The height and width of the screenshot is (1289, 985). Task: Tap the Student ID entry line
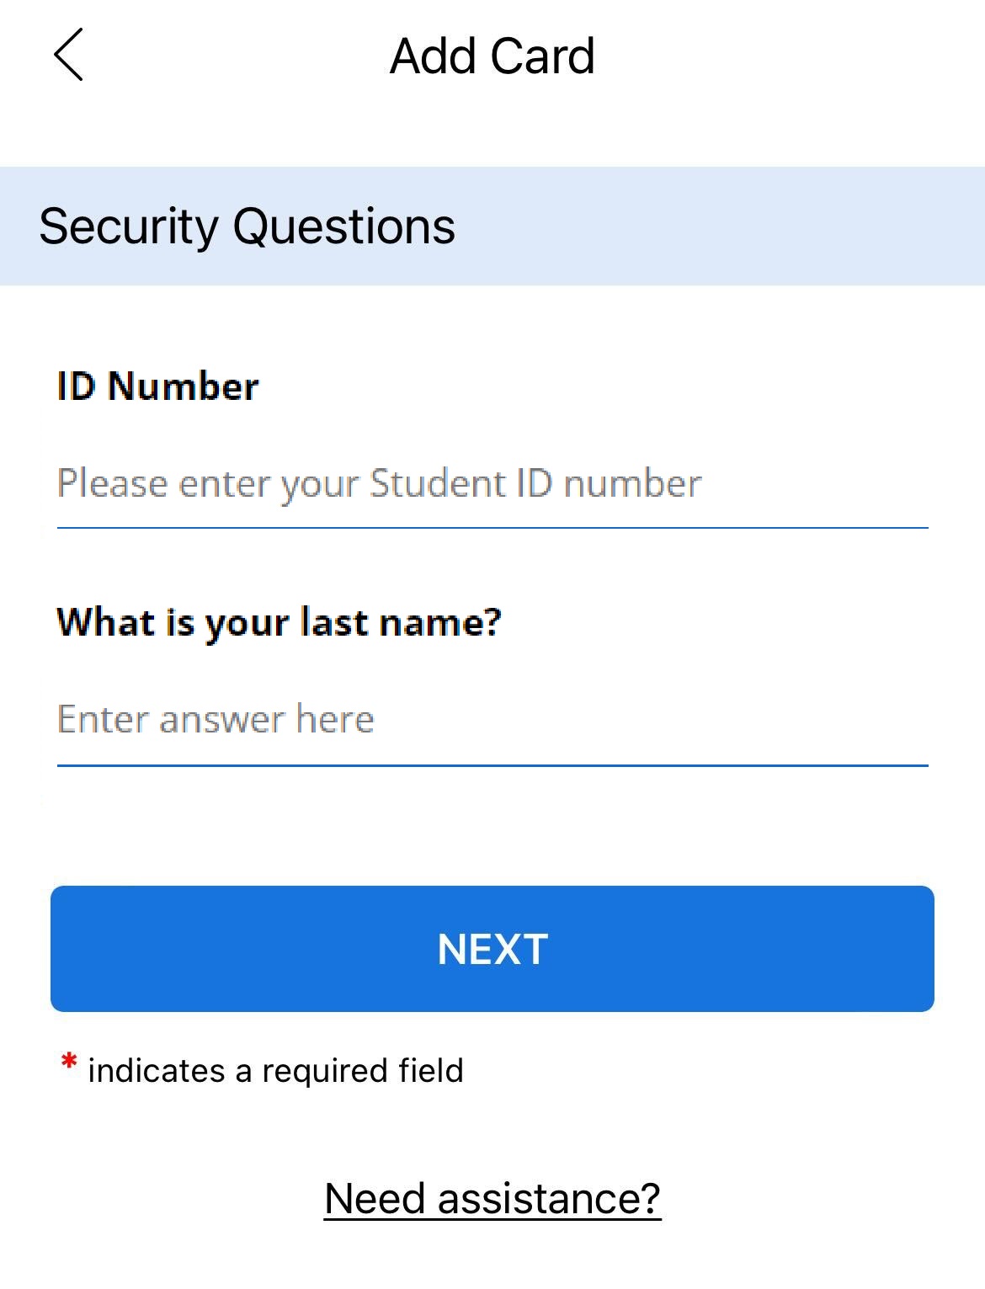click(x=379, y=482)
